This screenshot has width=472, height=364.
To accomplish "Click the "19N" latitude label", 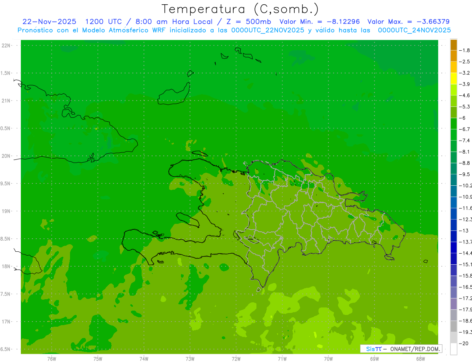I will [6, 211].
